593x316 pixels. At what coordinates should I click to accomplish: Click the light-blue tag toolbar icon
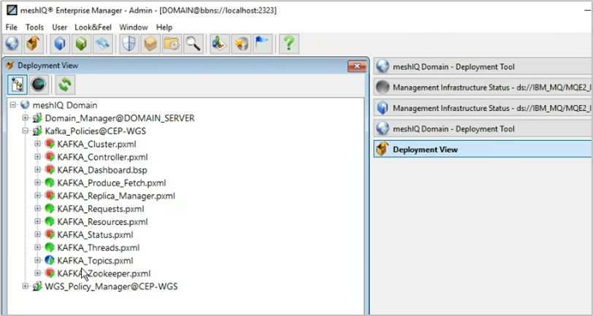102,44
